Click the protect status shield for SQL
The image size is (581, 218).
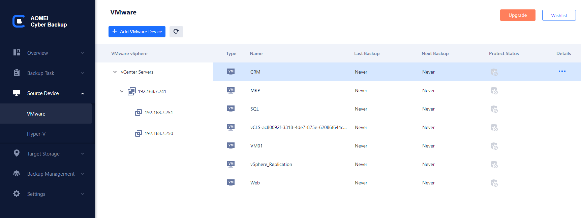(x=494, y=109)
